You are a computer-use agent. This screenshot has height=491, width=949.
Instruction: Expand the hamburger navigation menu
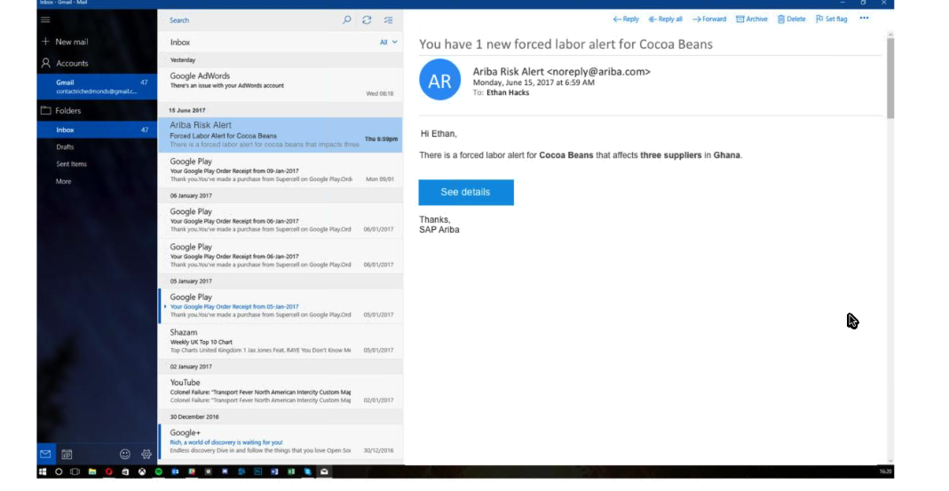45,20
